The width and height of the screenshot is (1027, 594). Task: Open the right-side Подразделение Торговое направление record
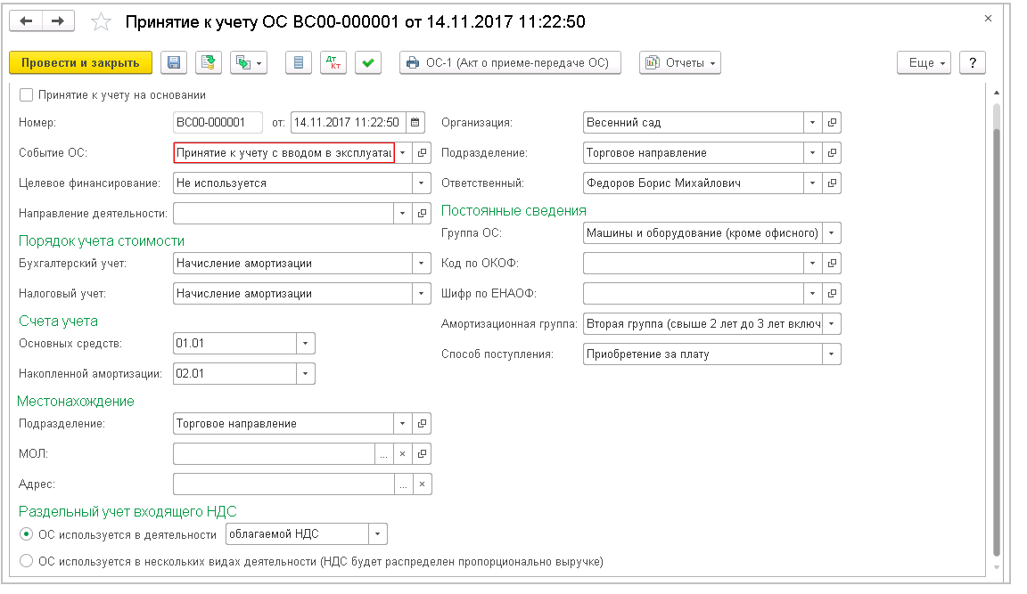tap(832, 153)
